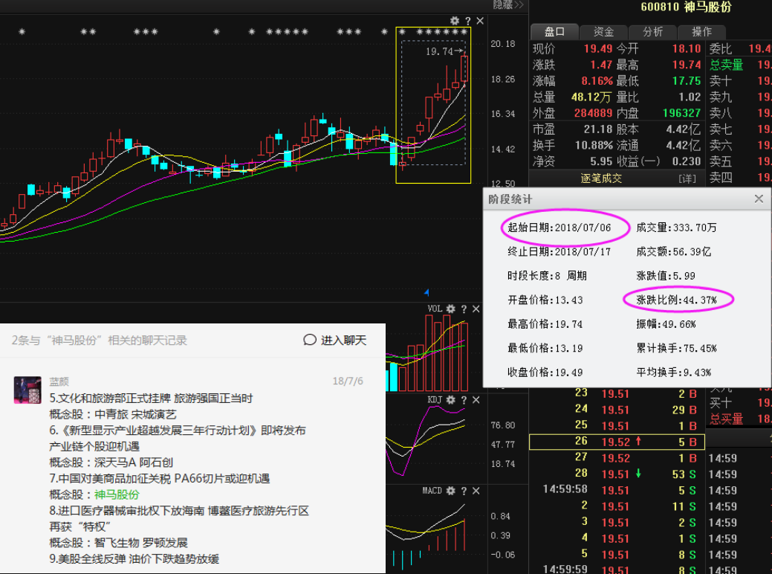This screenshot has height=574, width=772.
Task: Close the KDJ indicator panel
Action: click(476, 399)
